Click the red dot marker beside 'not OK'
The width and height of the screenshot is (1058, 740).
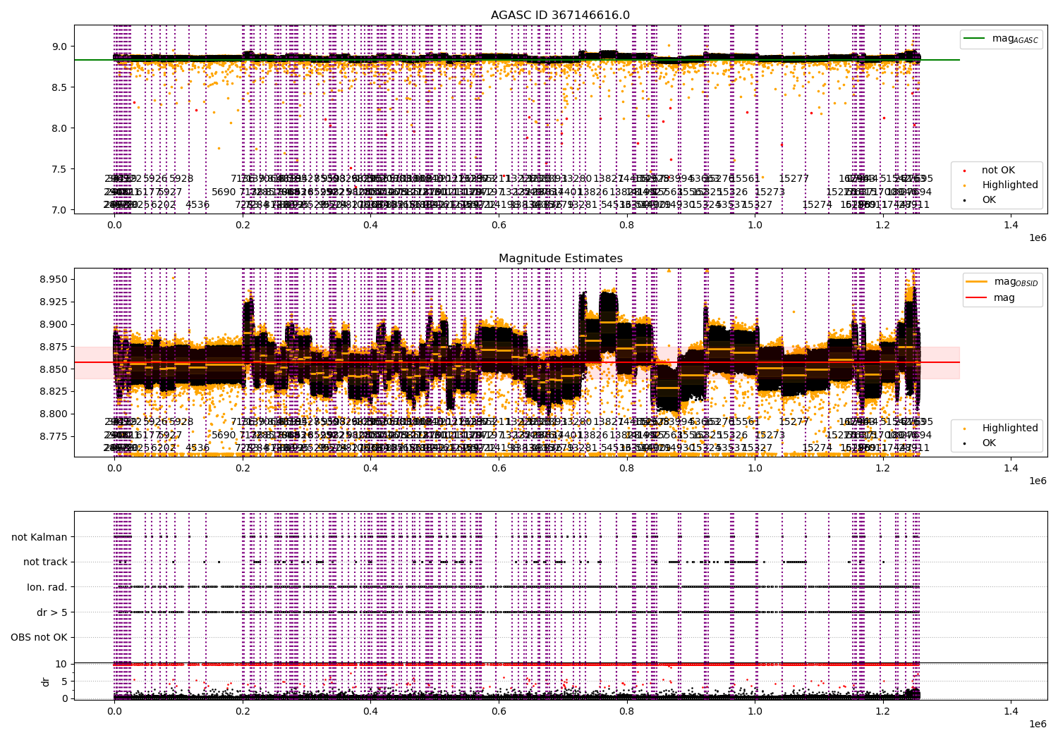click(x=964, y=171)
